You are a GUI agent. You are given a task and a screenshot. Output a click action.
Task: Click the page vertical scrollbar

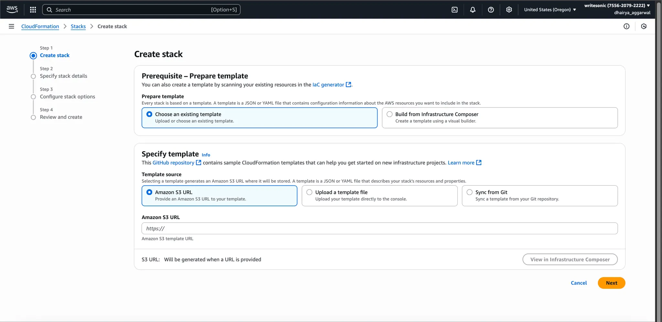coord(658,161)
